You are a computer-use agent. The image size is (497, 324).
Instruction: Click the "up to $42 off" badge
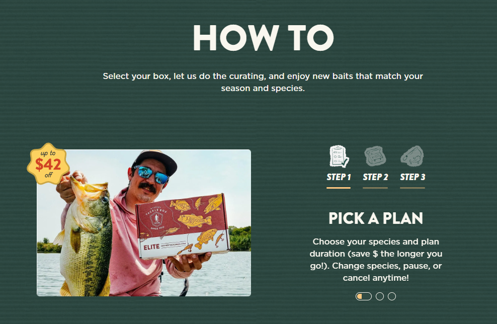(x=48, y=164)
